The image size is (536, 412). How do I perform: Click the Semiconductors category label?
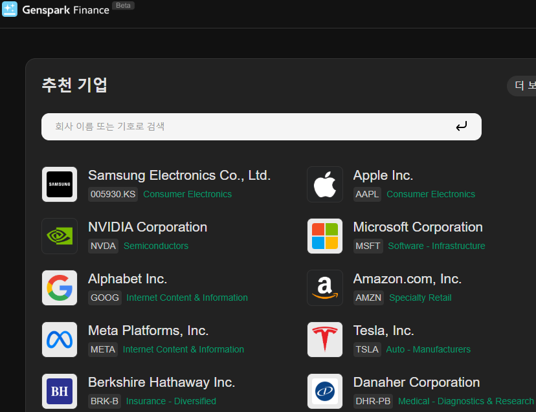pos(156,246)
